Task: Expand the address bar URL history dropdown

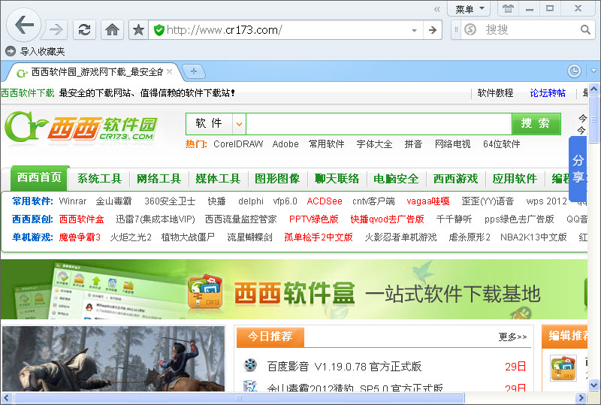Action: click(414, 30)
